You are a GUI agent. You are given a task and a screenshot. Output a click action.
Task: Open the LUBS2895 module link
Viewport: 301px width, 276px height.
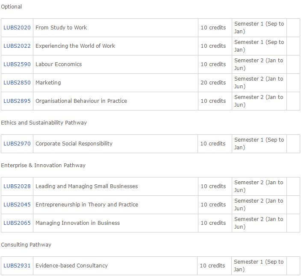click(x=17, y=101)
